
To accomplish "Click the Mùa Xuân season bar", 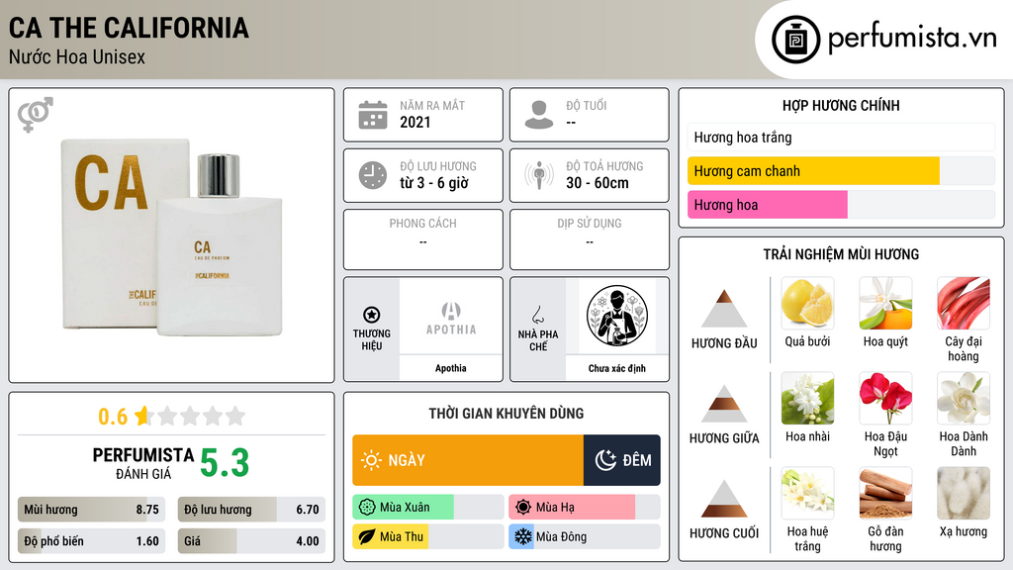I will pyautogui.click(x=427, y=508).
